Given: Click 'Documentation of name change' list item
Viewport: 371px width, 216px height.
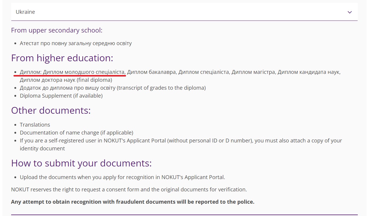Looking at the screenshot, I should pyautogui.click(x=76, y=132).
